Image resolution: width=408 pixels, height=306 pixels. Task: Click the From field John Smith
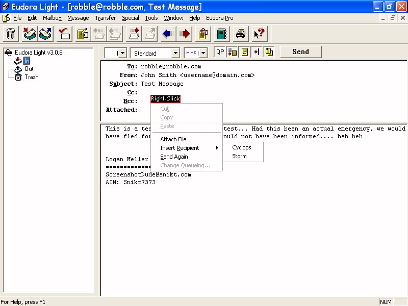(197, 75)
